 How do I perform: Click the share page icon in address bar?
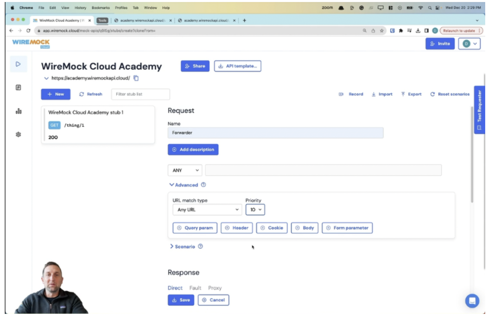(373, 31)
